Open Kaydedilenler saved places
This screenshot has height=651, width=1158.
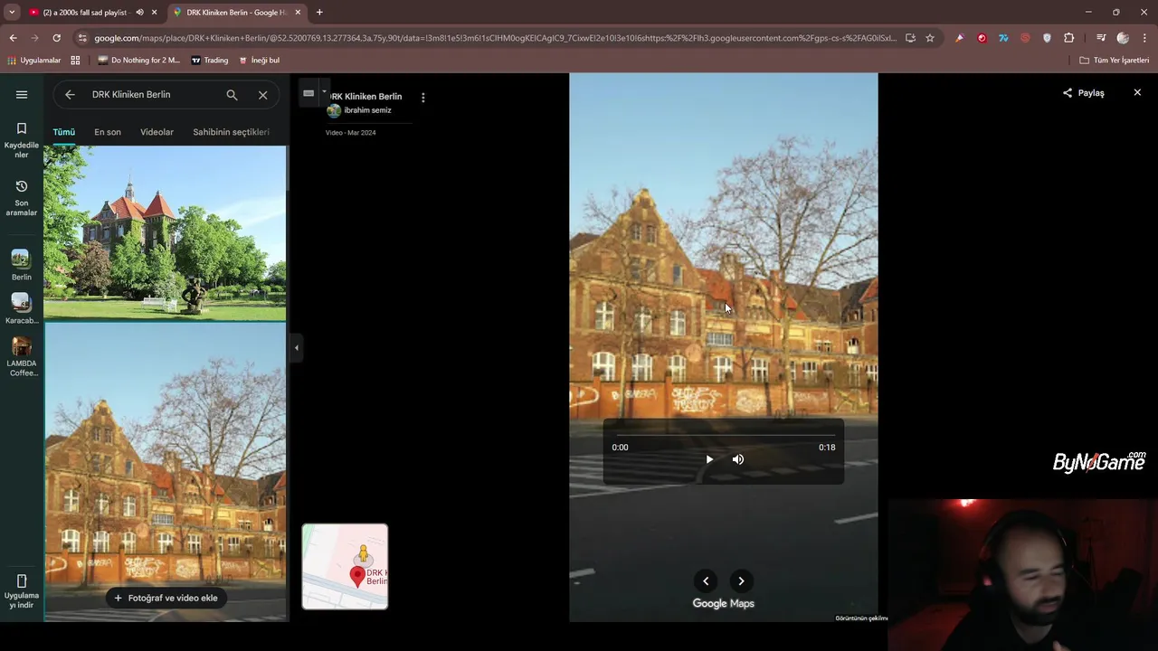click(x=22, y=141)
